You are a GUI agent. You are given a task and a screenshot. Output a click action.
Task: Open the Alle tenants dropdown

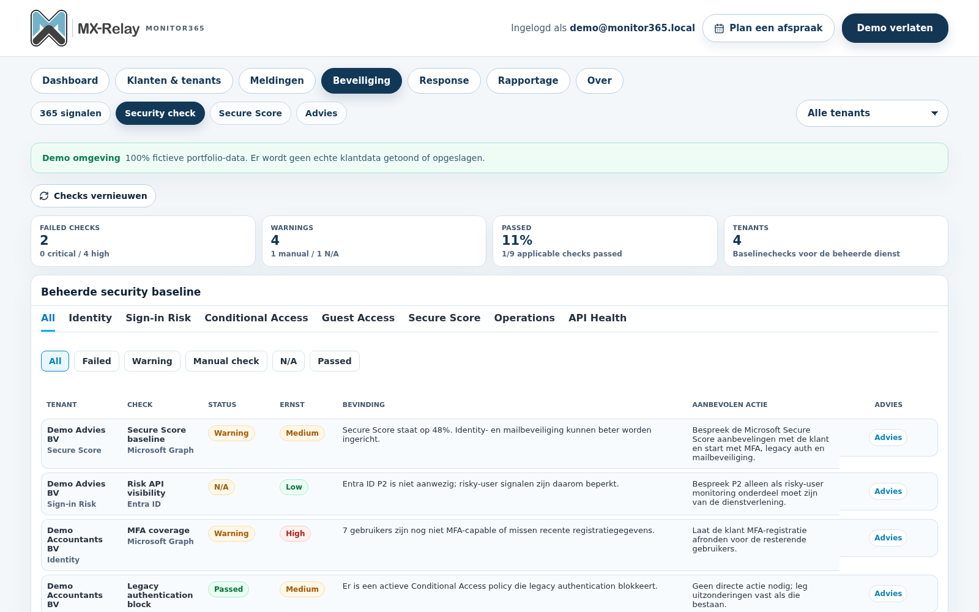coord(872,113)
